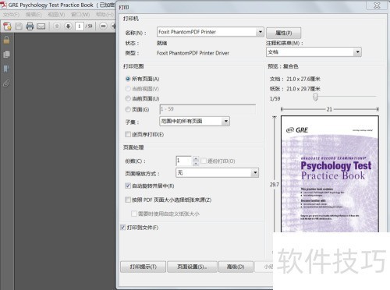390x290 pixels.
Task: Click the 高级(D) button
Action: tap(236, 267)
